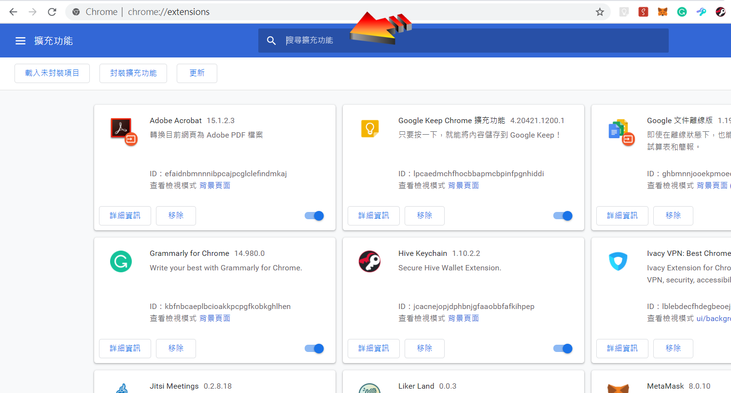Open Adobe Acrobat 背景頁面 link
This screenshot has width=731, height=393.
(x=215, y=185)
